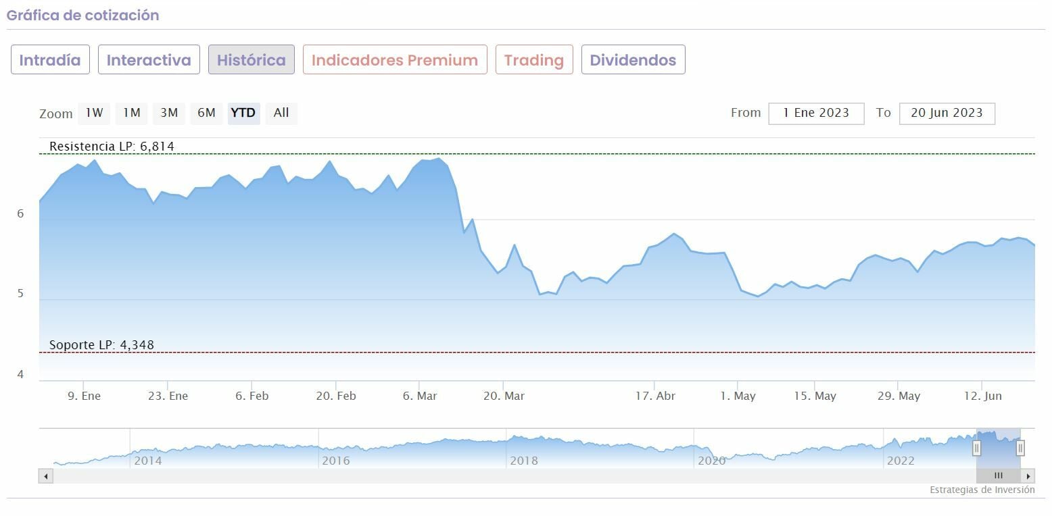Click the navigator scrollbar thumb grip
The height and width of the screenshot is (516, 1052).
[998, 476]
